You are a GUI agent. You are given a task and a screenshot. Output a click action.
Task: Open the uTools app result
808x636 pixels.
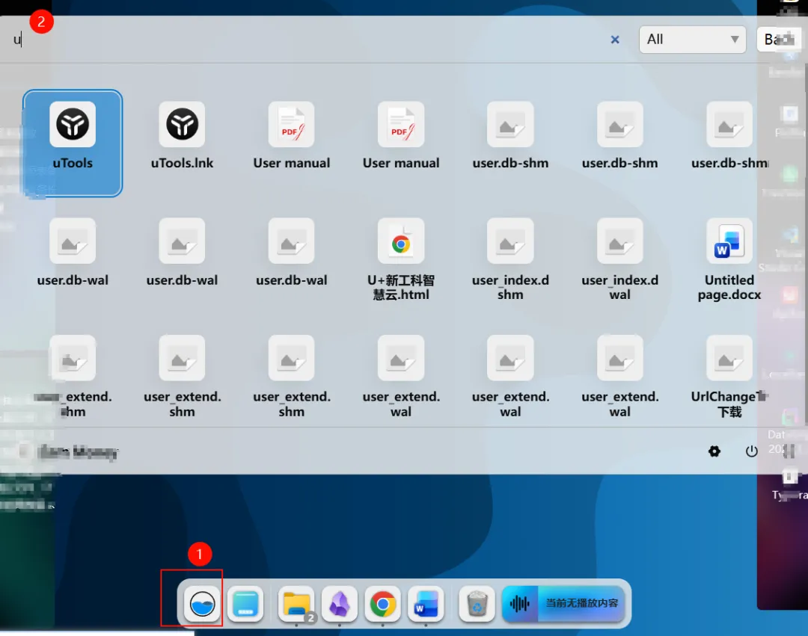click(x=73, y=143)
